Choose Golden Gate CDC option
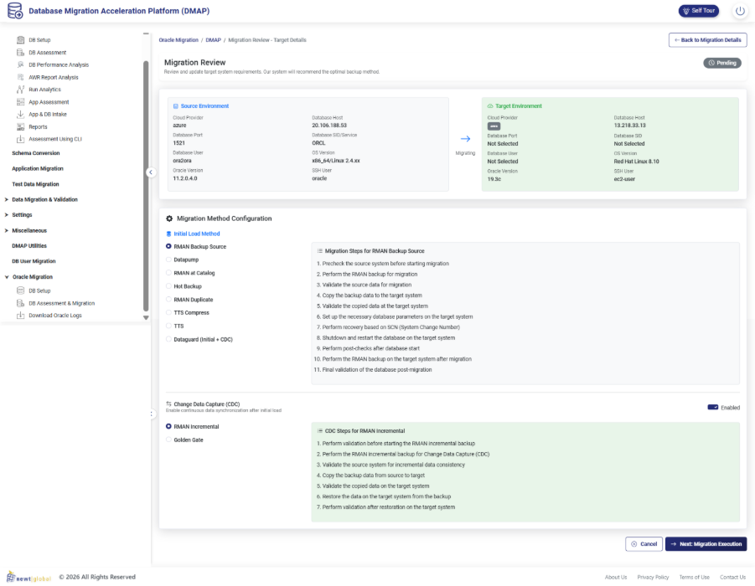This screenshot has height=586, width=755. point(168,439)
